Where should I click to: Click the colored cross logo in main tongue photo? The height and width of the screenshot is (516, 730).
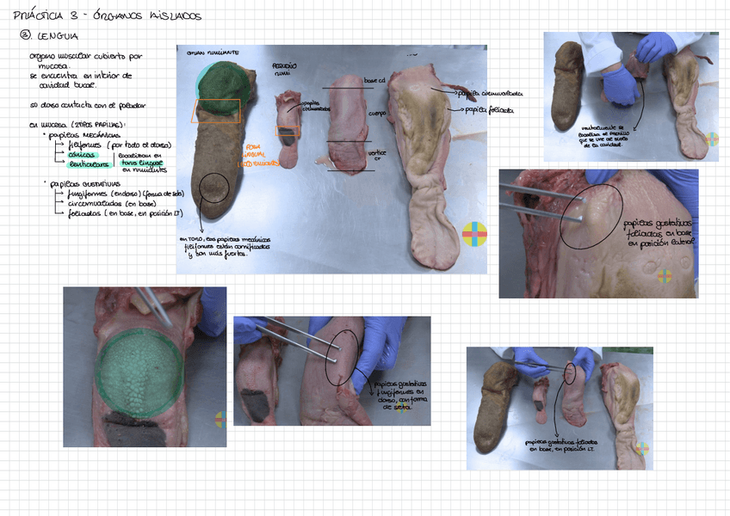click(x=474, y=234)
